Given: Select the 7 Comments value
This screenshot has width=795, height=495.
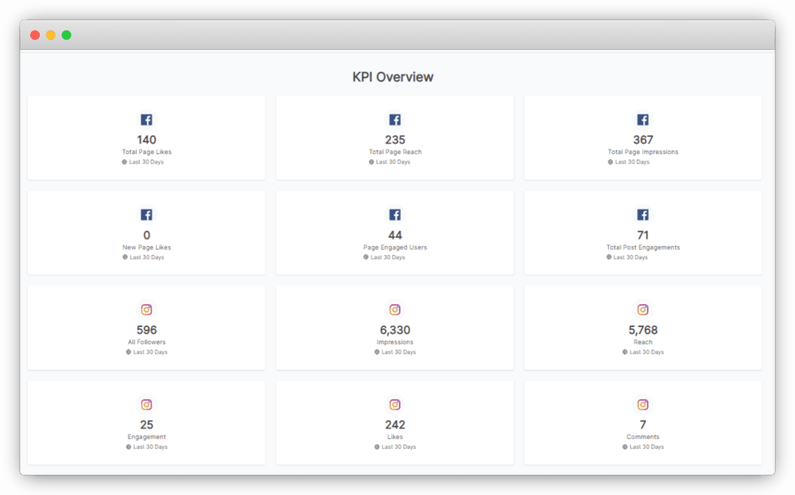Looking at the screenshot, I should click(643, 424).
